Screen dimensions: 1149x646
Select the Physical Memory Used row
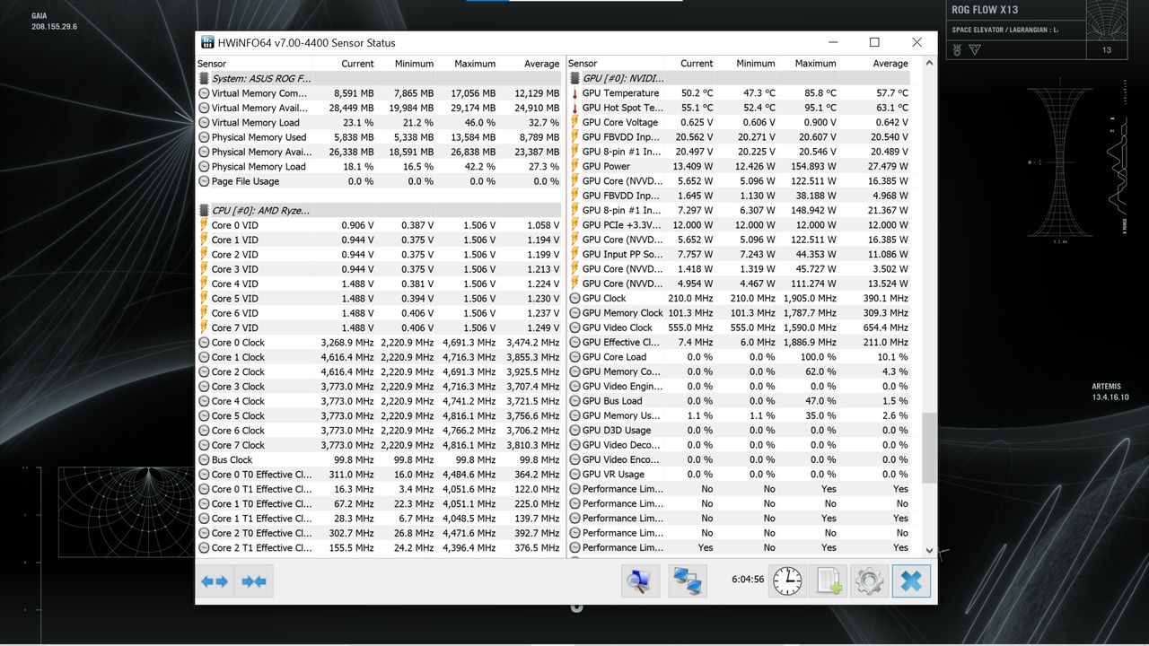point(379,137)
